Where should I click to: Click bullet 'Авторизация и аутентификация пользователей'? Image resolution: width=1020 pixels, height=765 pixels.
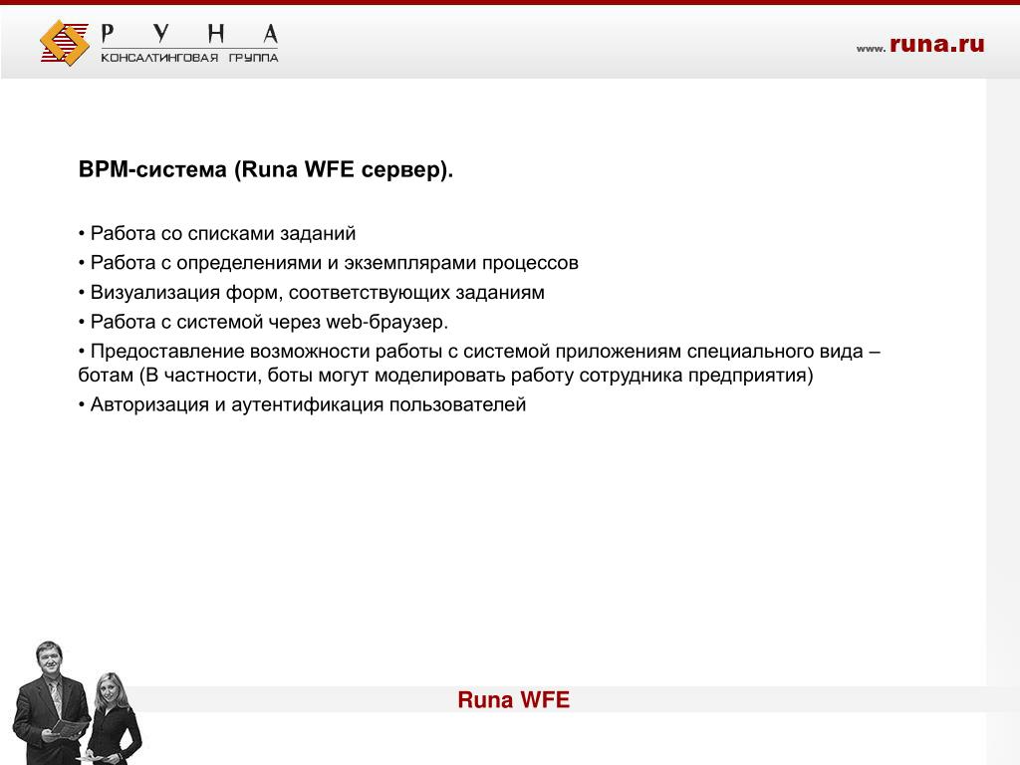[303, 404]
